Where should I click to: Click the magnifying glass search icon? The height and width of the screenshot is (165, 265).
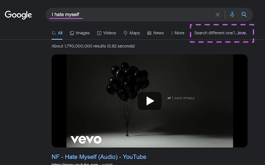coord(244,15)
